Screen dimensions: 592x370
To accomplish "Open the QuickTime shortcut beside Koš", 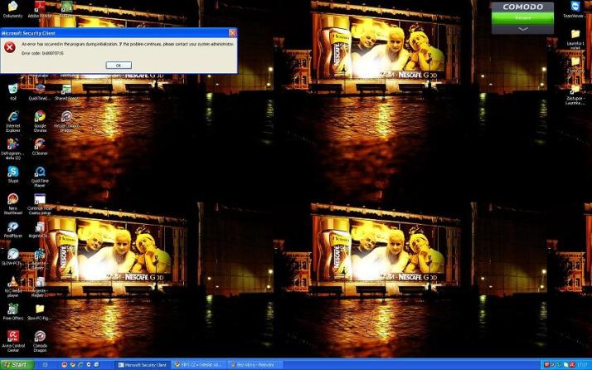I will 40,92.
